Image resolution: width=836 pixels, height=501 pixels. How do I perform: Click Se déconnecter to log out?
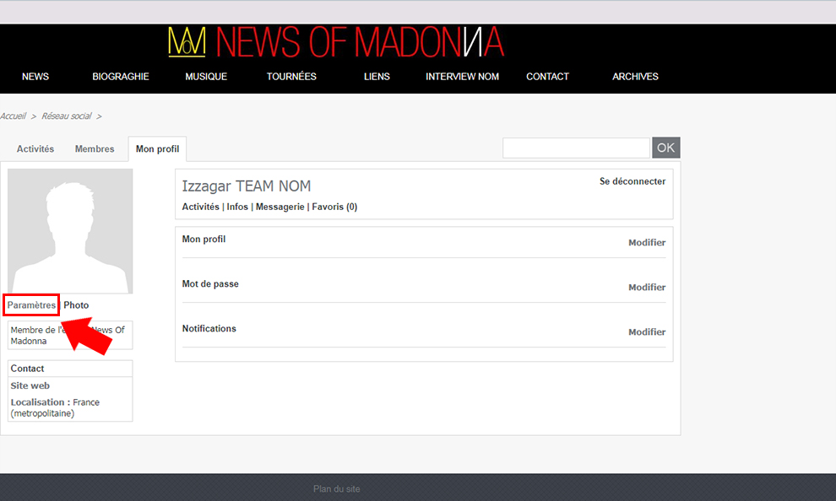pos(632,181)
